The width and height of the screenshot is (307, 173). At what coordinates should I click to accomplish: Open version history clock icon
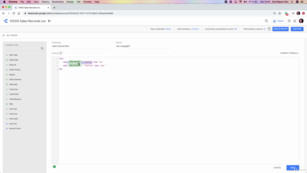[267, 21]
